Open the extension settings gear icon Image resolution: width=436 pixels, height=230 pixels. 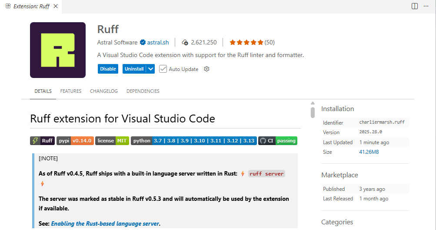[x=206, y=69]
